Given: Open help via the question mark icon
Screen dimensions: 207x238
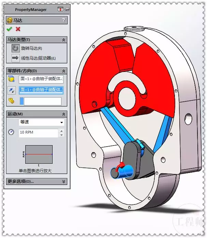Looking at the screenshot, I should click(64, 20).
